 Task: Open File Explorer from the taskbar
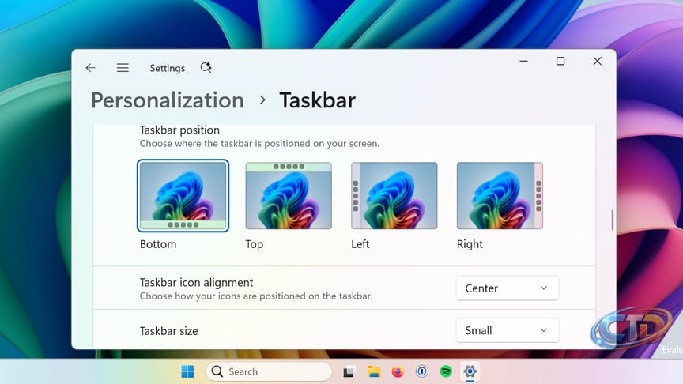pyautogui.click(x=373, y=371)
